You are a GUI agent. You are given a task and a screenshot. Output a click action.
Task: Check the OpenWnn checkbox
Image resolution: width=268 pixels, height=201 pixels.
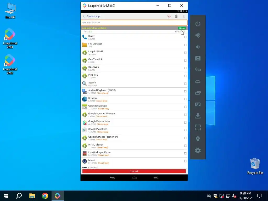point(185,68)
